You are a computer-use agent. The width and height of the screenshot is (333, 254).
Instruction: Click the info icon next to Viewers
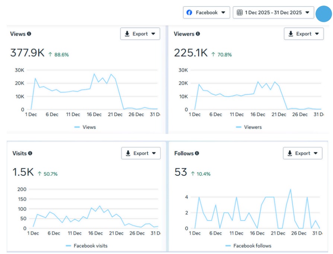(x=198, y=34)
